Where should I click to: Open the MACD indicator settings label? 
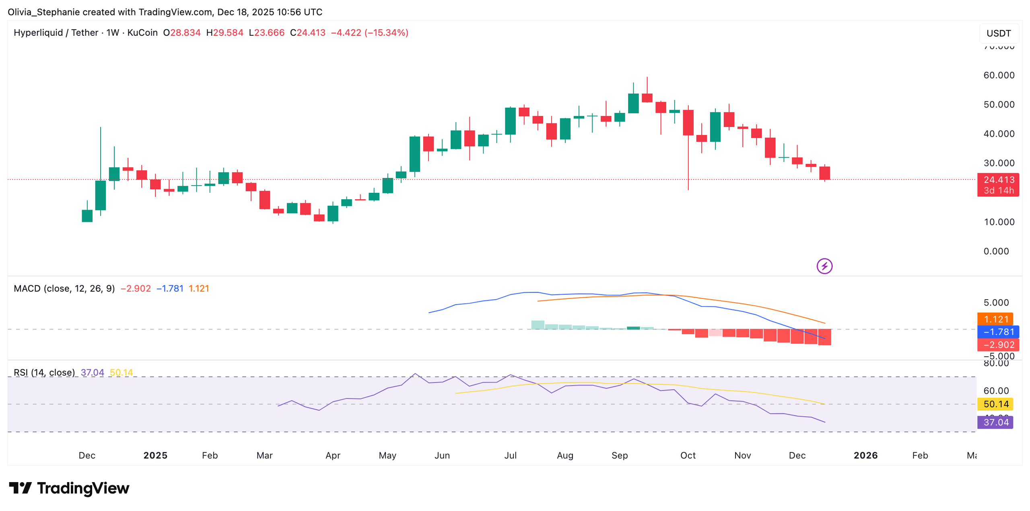(65, 288)
